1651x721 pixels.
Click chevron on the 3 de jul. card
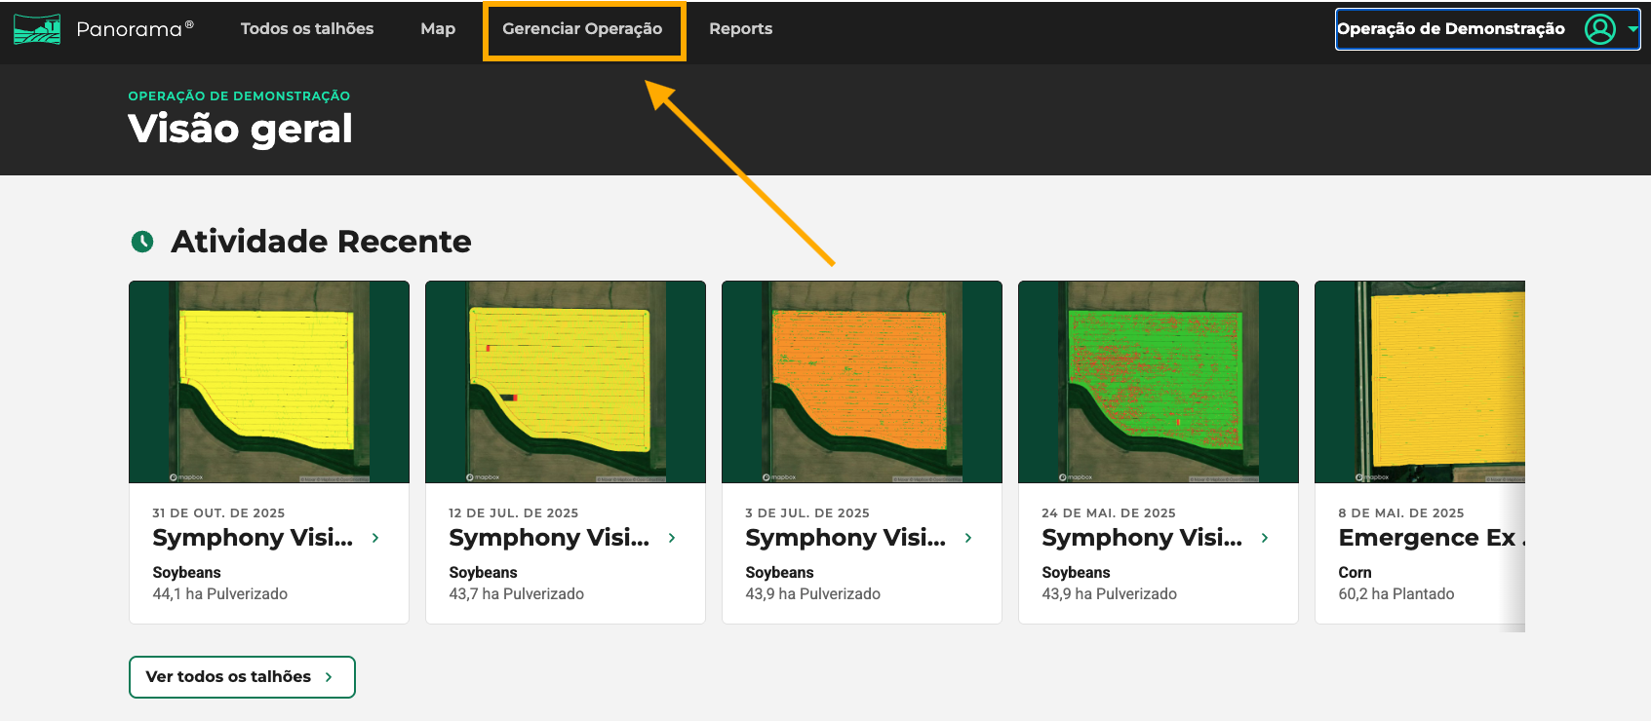(968, 538)
